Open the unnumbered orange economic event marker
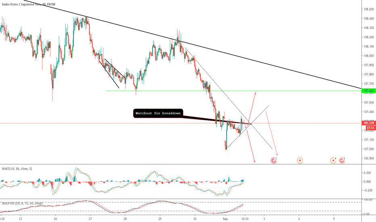 (300, 160)
